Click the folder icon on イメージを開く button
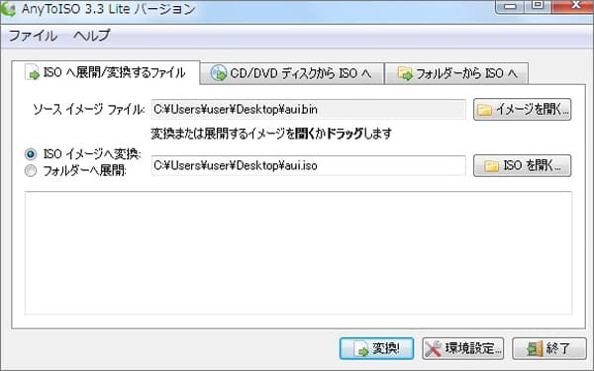This screenshot has width=594, height=371. pos(484,110)
